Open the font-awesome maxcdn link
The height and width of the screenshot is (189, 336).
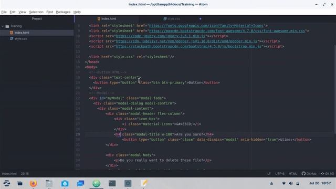pyautogui.click(x=227, y=31)
